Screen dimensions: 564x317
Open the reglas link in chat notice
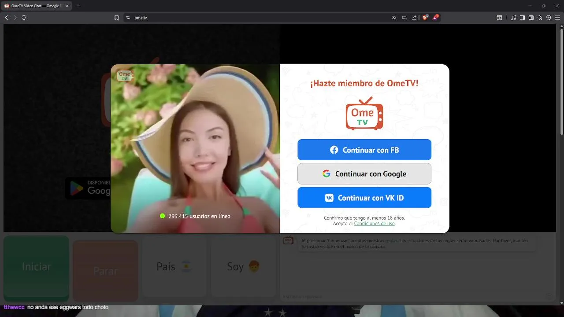(x=391, y=241)
